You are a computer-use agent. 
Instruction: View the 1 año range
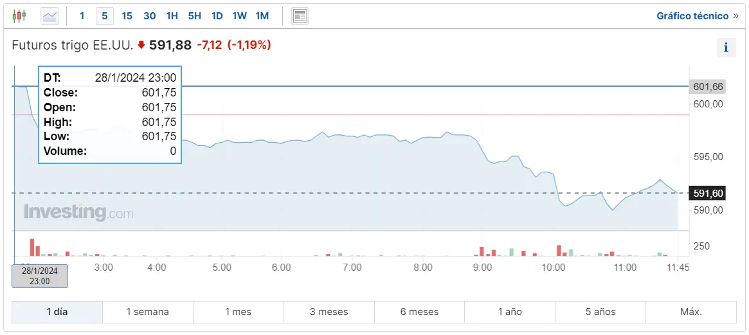[x=510, y=312]
